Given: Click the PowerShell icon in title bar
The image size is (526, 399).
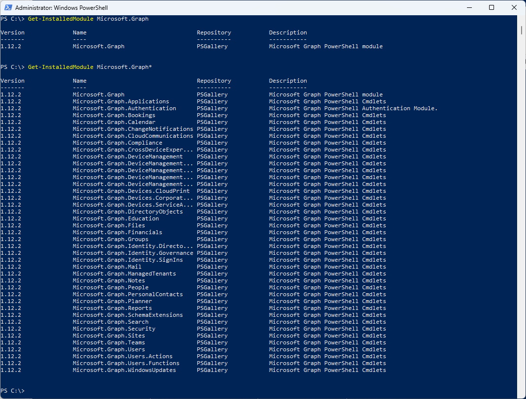Looking at the screenshot, I should tap(8, 7).
